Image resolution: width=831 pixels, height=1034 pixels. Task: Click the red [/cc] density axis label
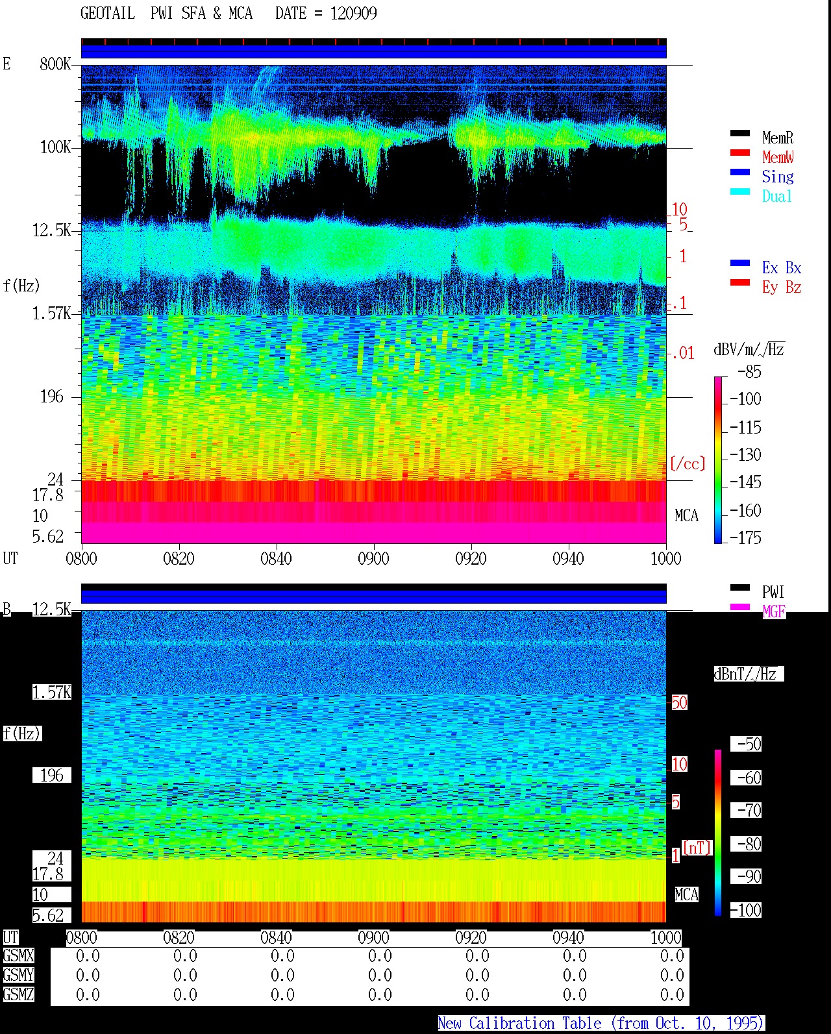point(688,463)
